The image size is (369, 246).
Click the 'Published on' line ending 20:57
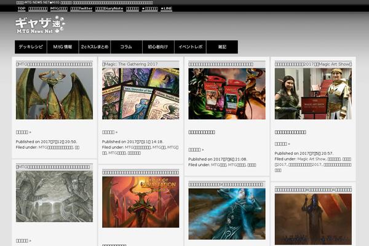(304, 154)
